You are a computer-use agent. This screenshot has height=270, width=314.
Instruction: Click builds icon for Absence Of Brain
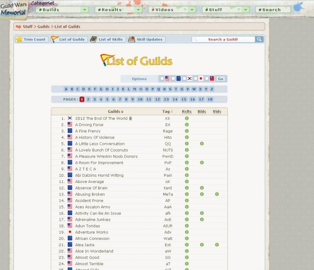[x=202, y=188]
